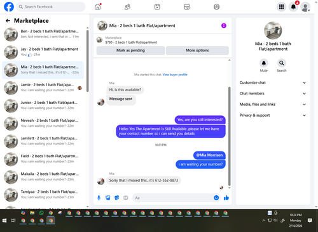Open Jamie's conversation in the list
Viewport: 318px width, 232px height.
point(43,87)
